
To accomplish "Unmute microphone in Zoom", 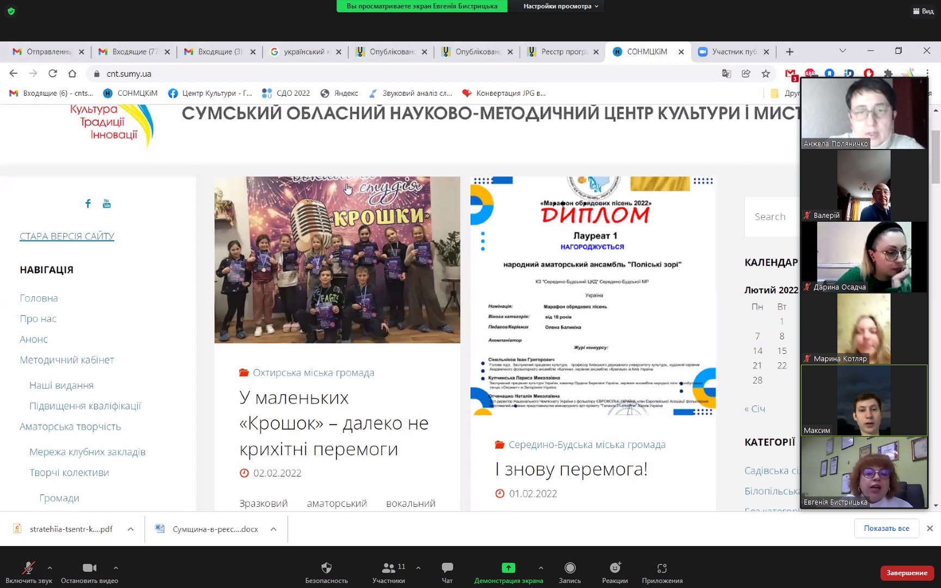I will pyautogui.click(x=28, y=568).
